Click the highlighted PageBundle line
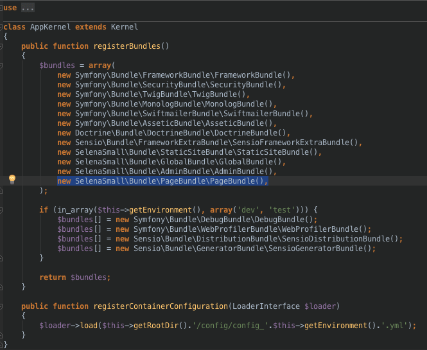Image resolution: width=427 pixels, height=350 pixels. (162, 181)
